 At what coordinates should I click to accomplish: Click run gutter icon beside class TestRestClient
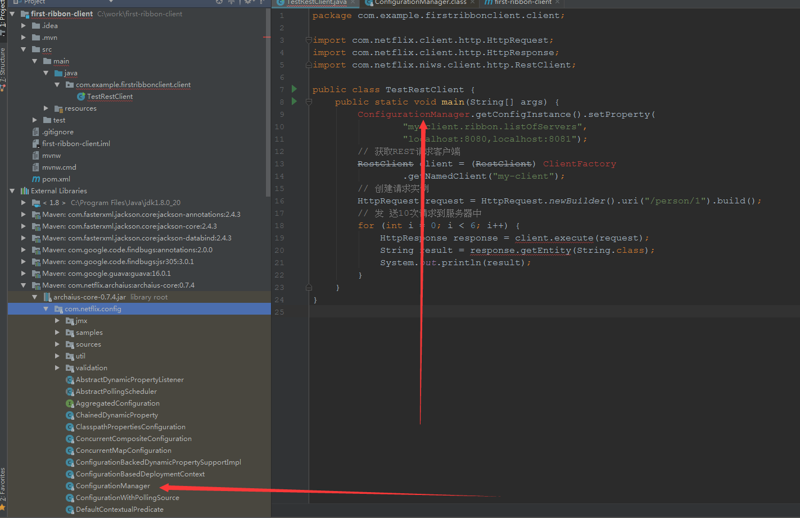[x=294, y=89]
